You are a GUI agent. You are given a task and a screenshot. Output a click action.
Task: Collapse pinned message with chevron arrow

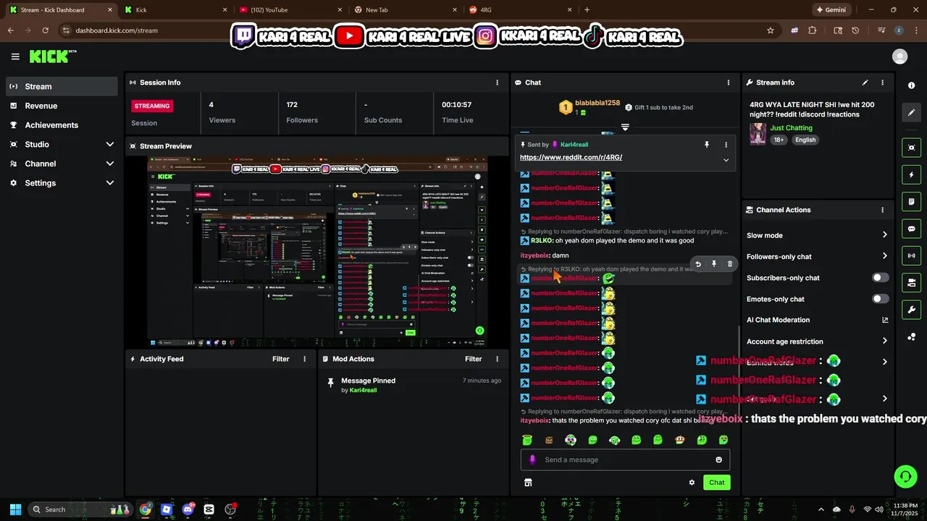pyautogui.click(x=726, y=160)
